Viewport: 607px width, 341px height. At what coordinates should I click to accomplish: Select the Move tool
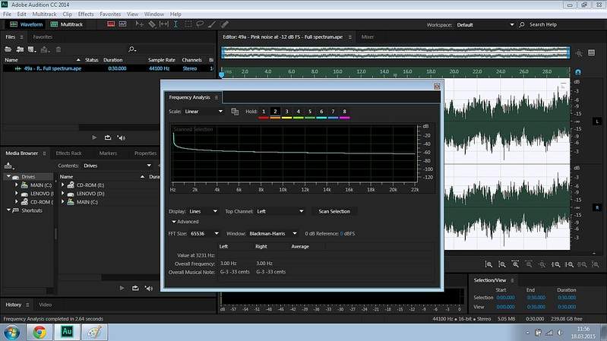coord(139,24)
